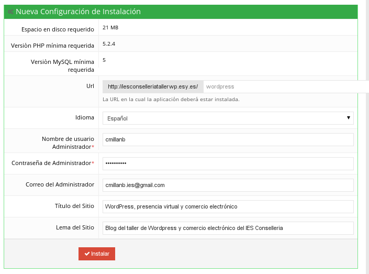Click the base URL prefix iesconselleriatallerwp.esy.es
This screenshot has width=369, height=274.
click(x=153, y=86)
